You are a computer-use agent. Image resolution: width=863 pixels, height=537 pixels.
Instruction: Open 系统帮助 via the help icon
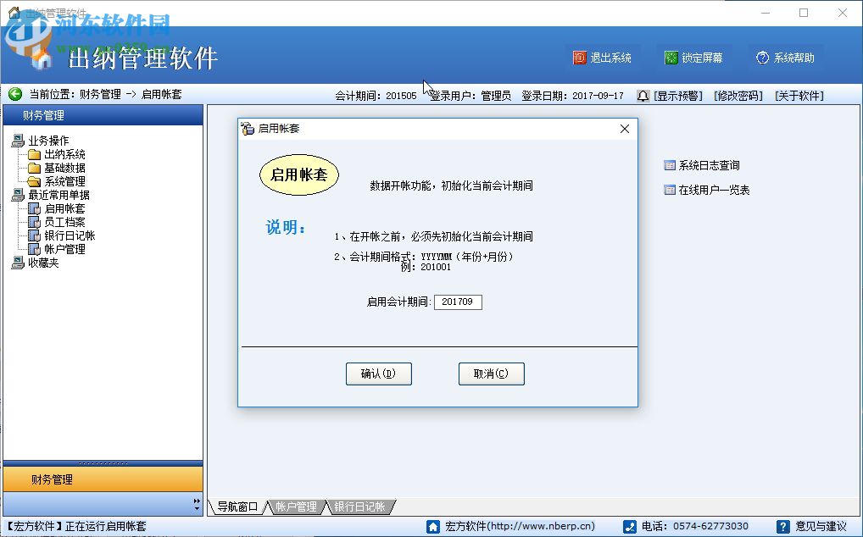761,56
